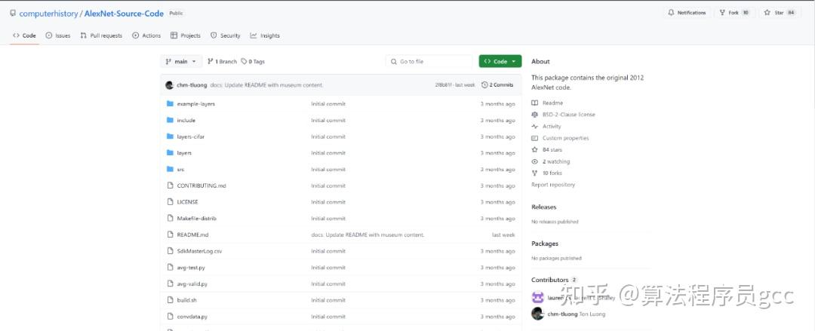Viewport: 815px width, 331px height.
Task: Go to the Insights tab
Action: click(x=265, y=35)
